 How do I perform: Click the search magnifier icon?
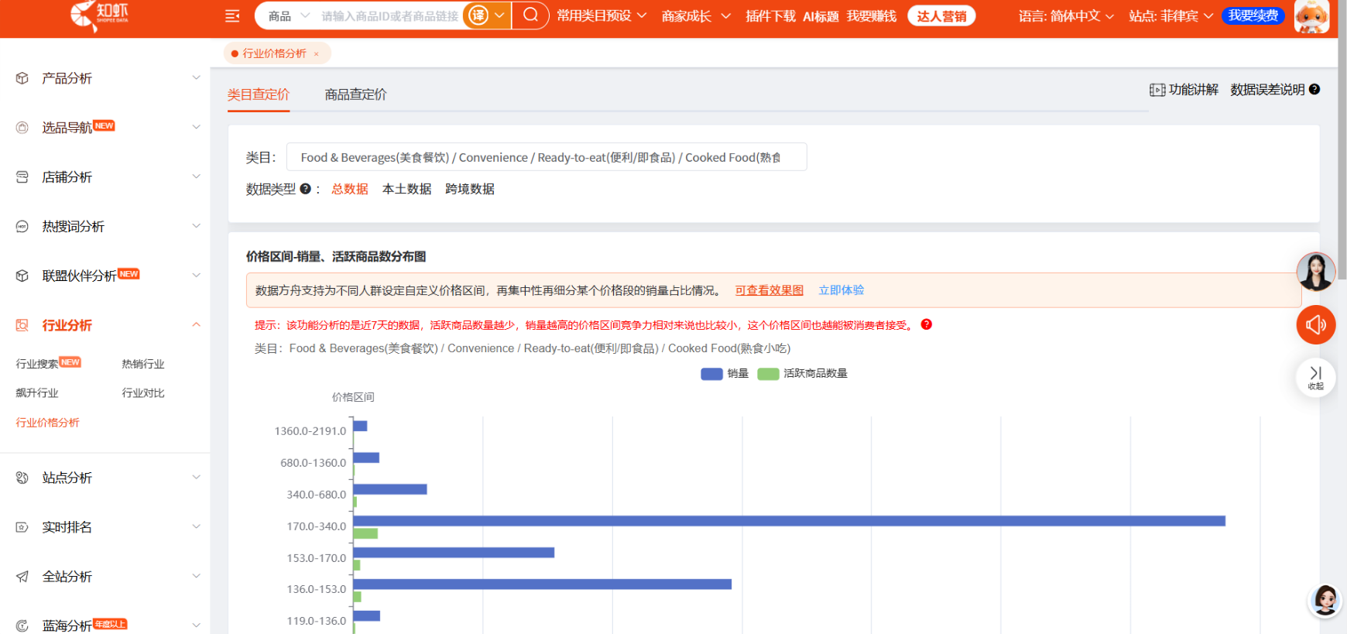(530, 15)
